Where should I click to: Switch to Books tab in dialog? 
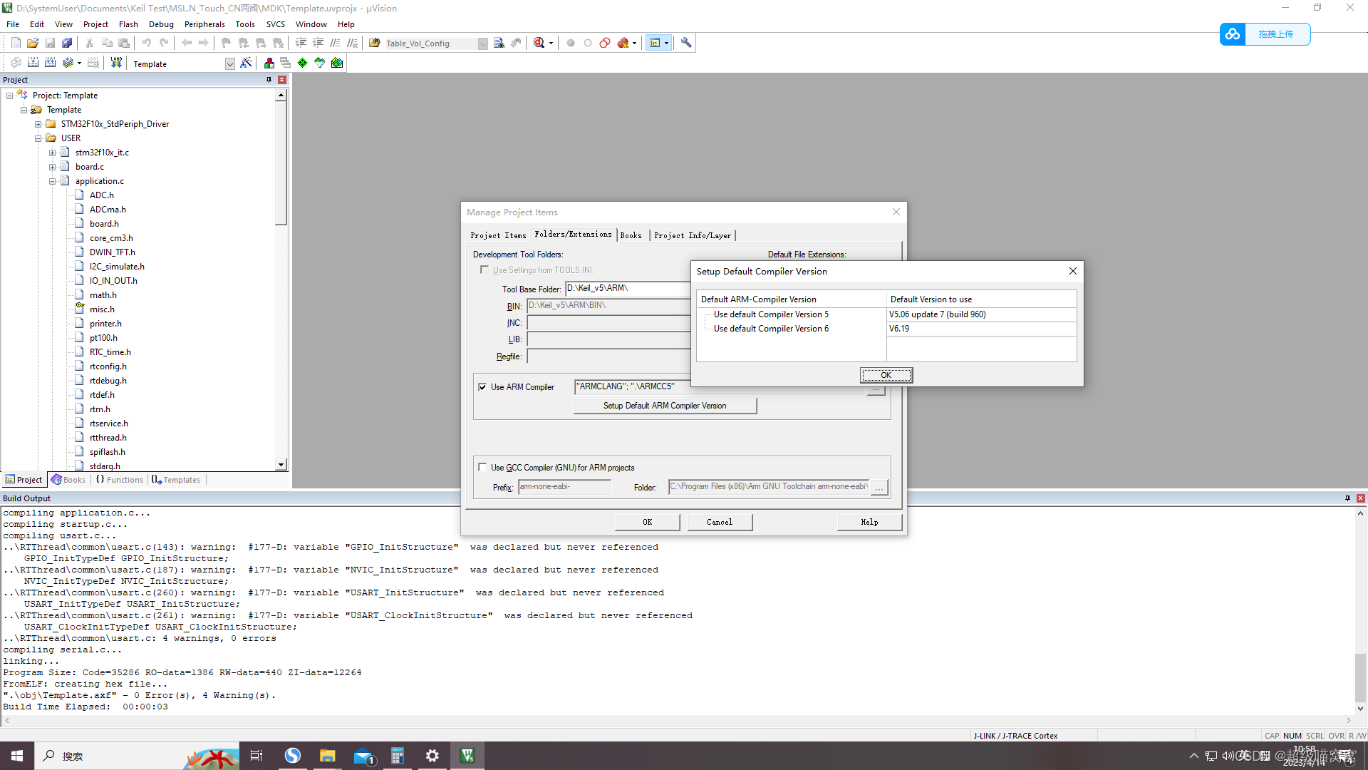[631, 235]
